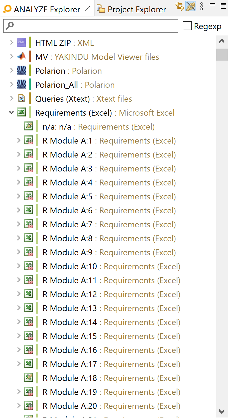Click the MV YAKINDU Model Viewer icon
The width and height of the screenshot is (228, 420).
click(x=21, y=56)
